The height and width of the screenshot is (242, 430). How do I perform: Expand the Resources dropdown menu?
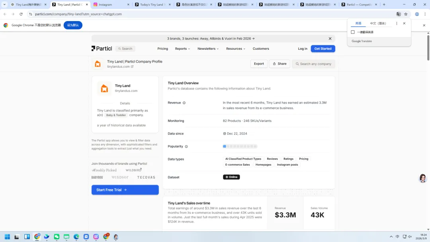pyautogui.click(x=236, y=49)
